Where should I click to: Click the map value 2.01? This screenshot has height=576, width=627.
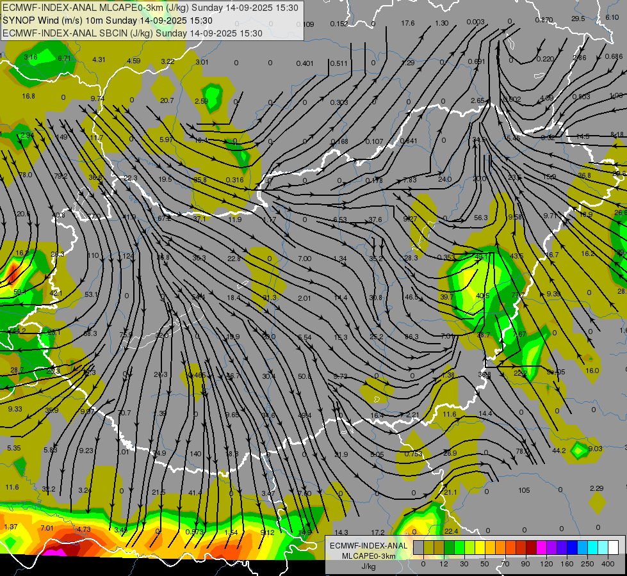[304, 298]
